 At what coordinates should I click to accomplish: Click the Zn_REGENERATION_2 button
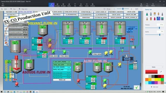tap(86, 15)
